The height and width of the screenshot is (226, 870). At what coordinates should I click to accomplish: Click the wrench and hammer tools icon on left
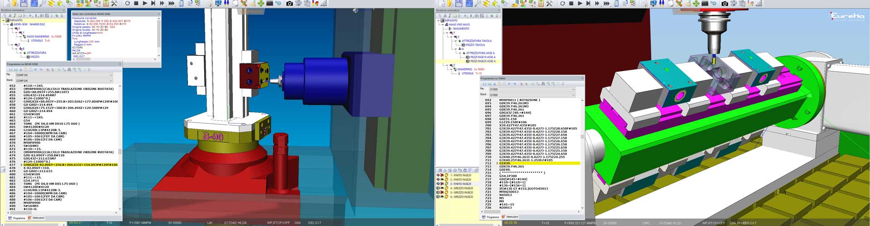coord(114,3)
